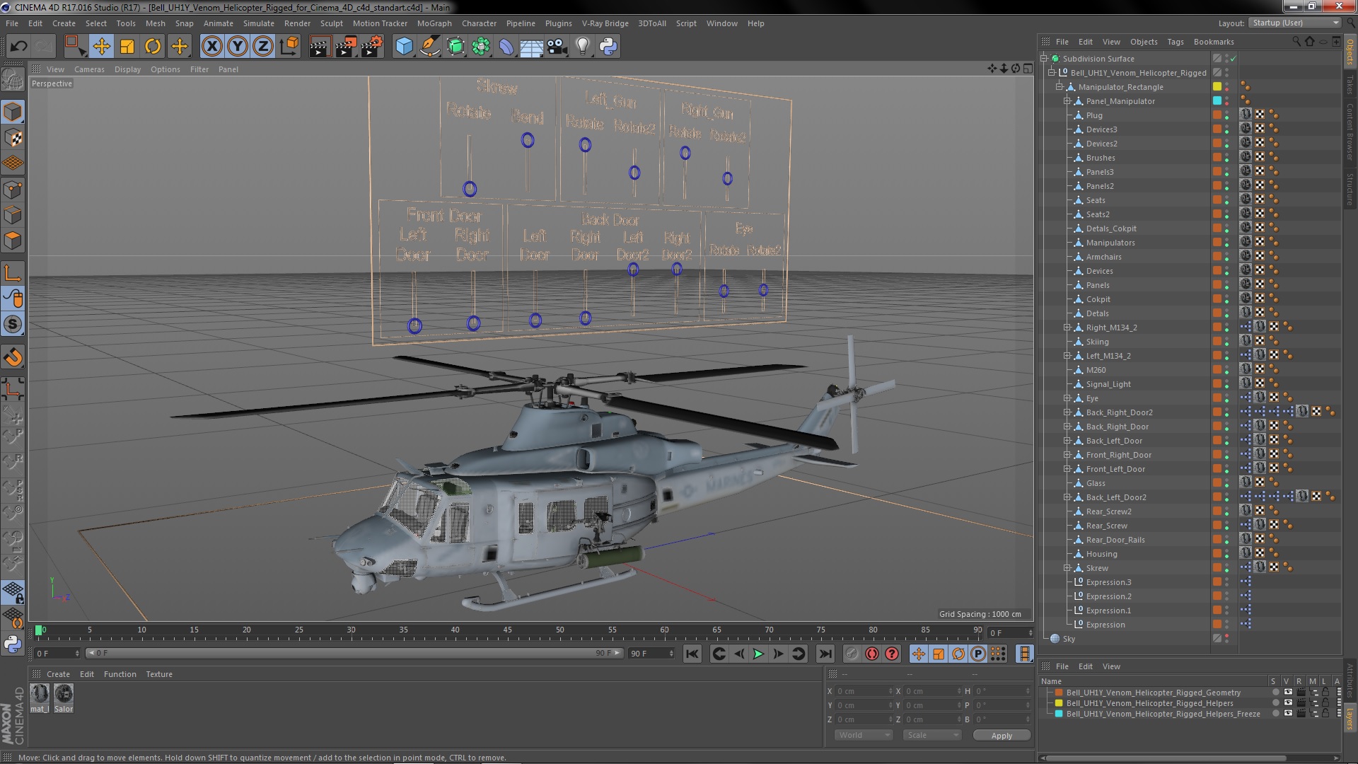Viewport: 1358px width, 764px height.
Task: Open the Spline Pen tool
Action: (429, 47)
